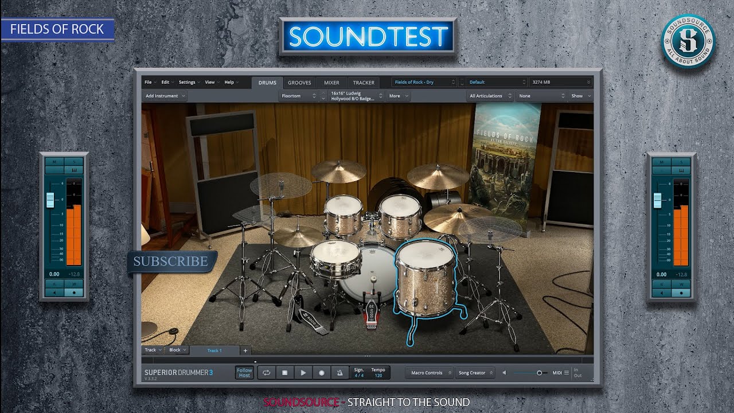This screenshot has height=413, width=734.
Task: Open the Settings menu
Action: pyautogui.click(x=189, y=82)
